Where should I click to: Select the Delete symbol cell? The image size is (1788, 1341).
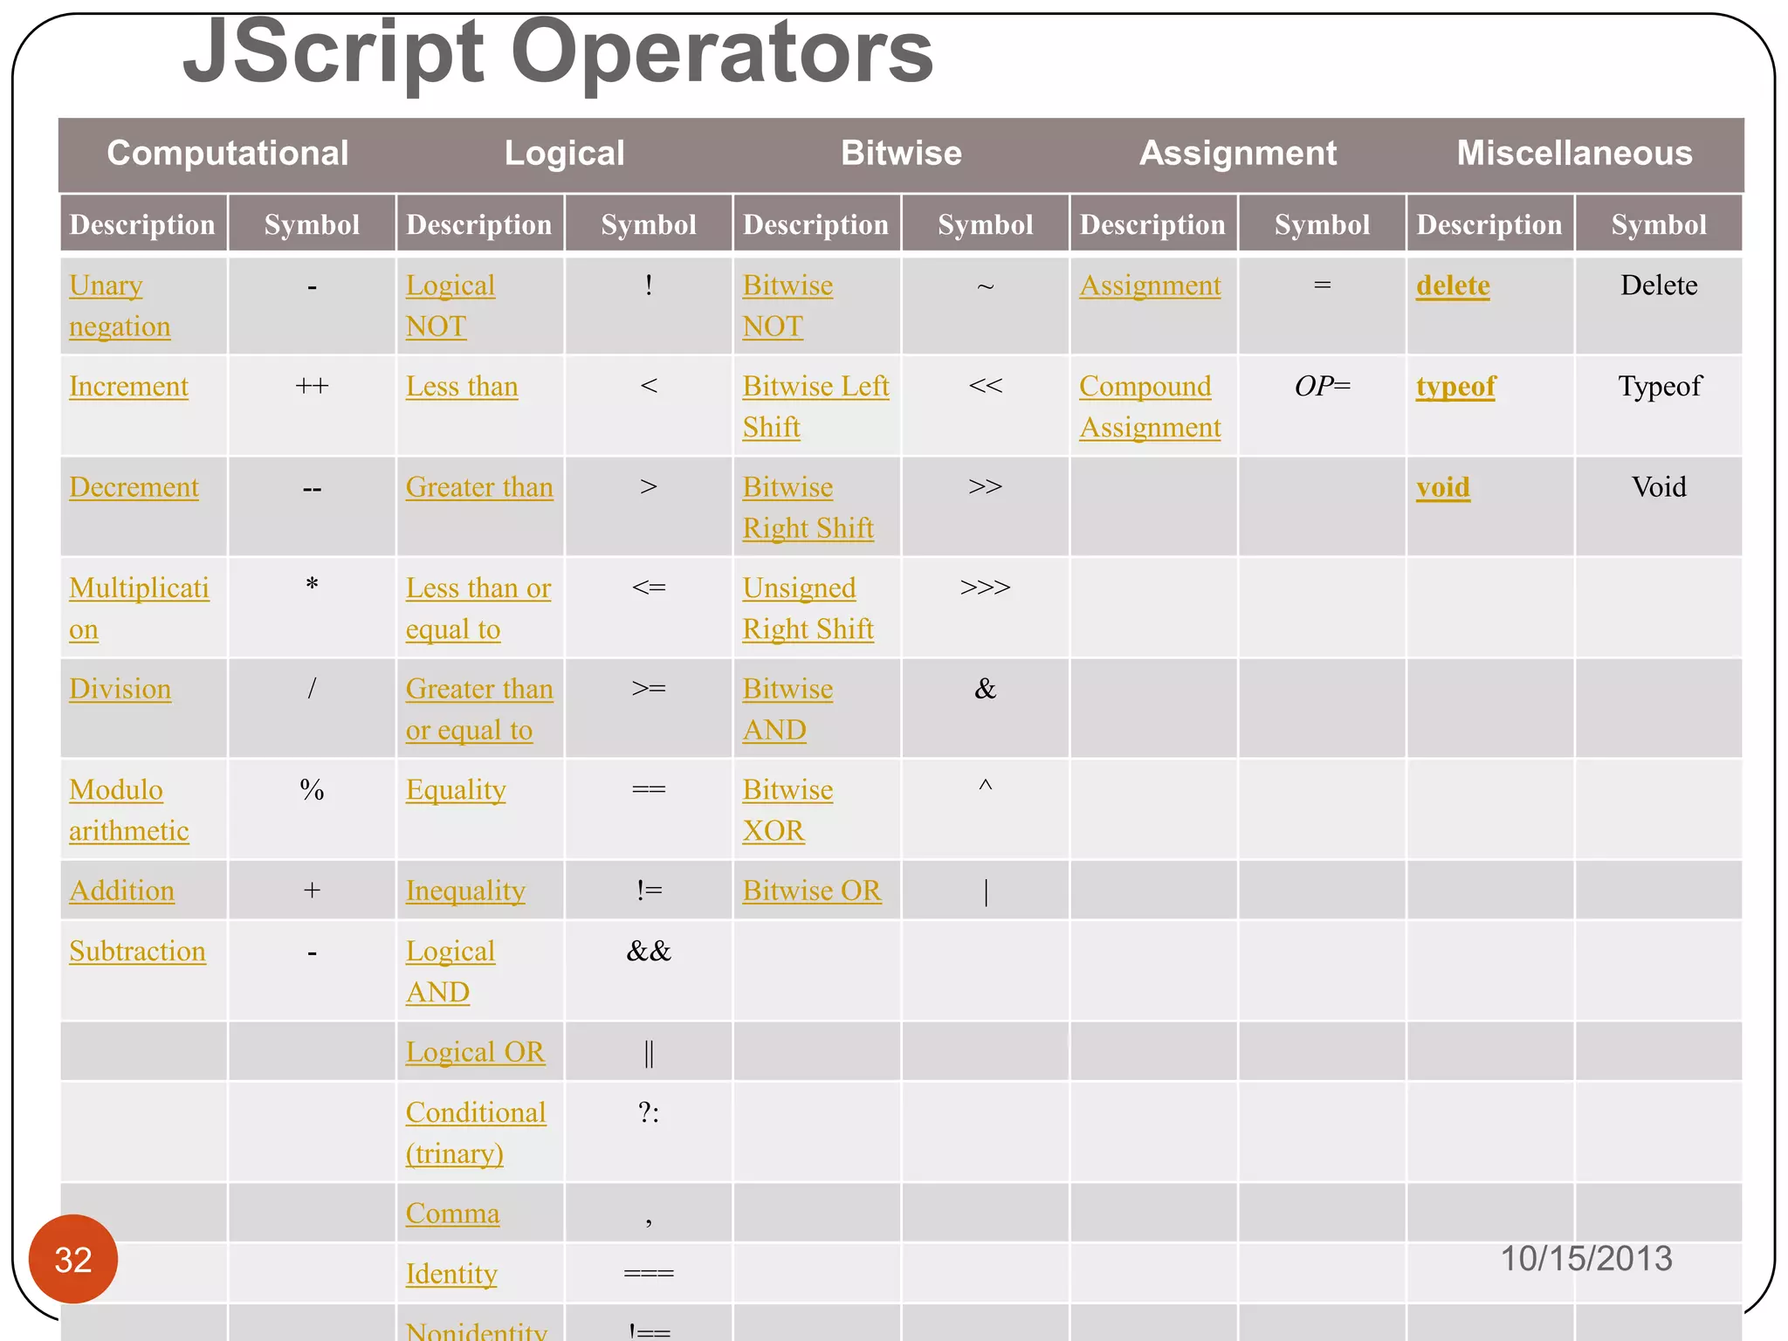pos(1659,306)
